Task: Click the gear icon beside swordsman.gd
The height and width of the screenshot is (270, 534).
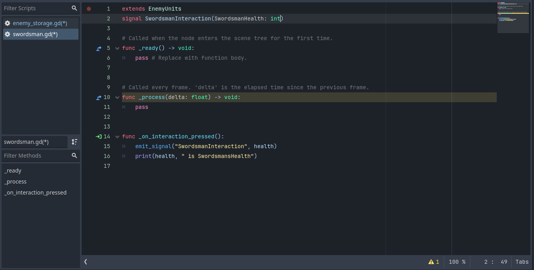Action: click(7, 34)
